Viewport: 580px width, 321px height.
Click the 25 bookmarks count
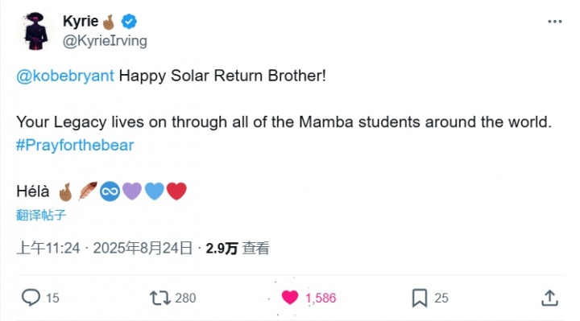pyautogui.click(x=441, y=298)
